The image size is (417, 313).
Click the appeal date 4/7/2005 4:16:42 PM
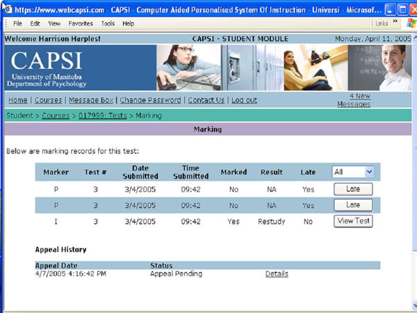pyautogui.click(x=71, y=273)
